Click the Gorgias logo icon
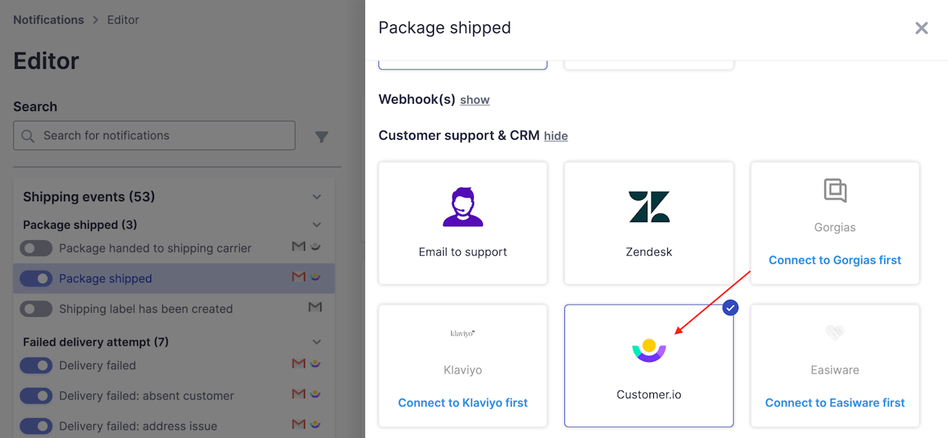Screen dimensions: 948x438 point(835,191)
